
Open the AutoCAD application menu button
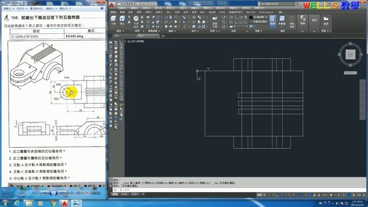(x=112, y=5)
